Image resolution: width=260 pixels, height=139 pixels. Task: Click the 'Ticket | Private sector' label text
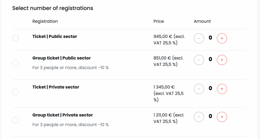click(56, 87)
